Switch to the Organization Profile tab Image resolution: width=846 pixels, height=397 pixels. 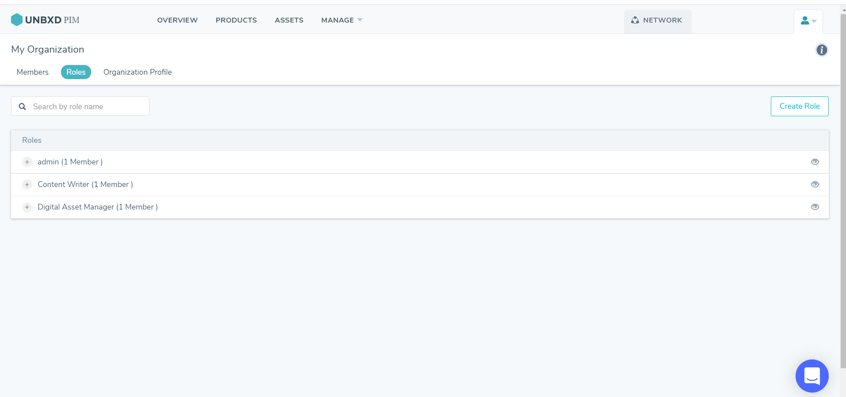click(x=138, y=72)
